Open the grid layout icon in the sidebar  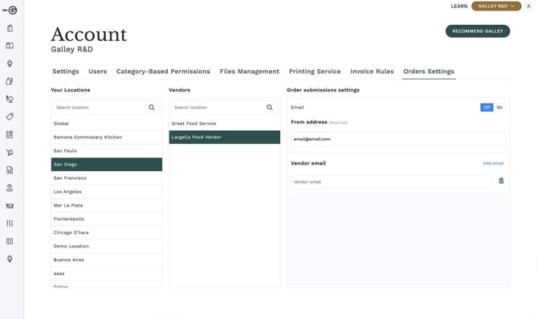tap(10, 135)
